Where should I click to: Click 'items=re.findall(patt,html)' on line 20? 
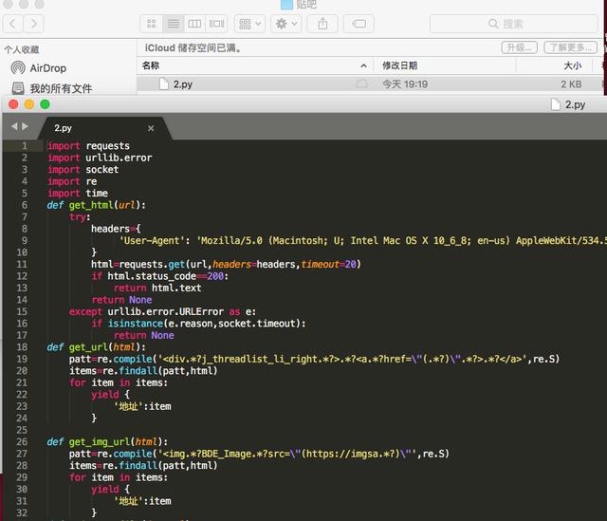pyautogui.click(x=143, y=371)
